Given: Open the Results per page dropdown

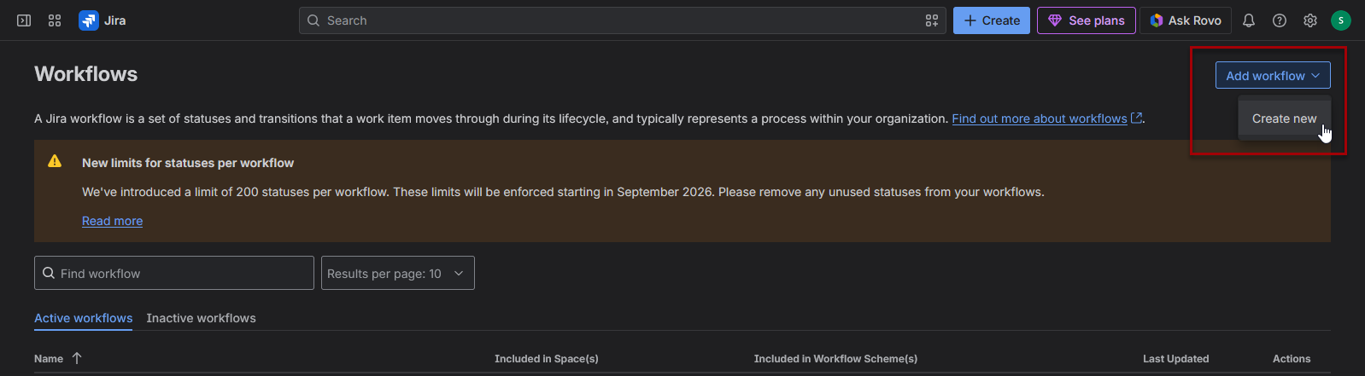Looking at the screenshot, I should [398, 273].
